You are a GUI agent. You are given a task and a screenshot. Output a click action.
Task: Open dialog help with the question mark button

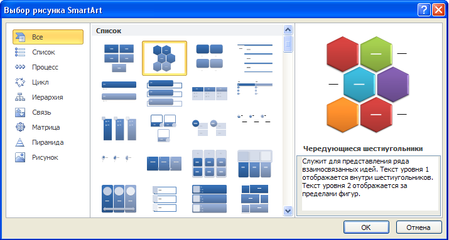click(x=424, y=10)
